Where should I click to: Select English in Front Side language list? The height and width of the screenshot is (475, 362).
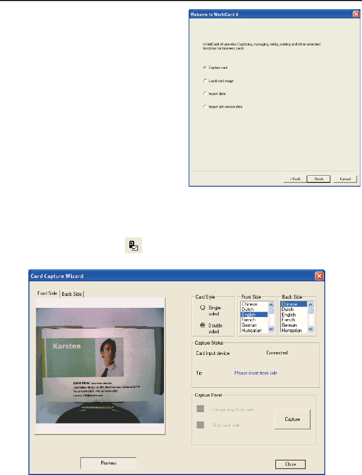click(x=254, y=315)
